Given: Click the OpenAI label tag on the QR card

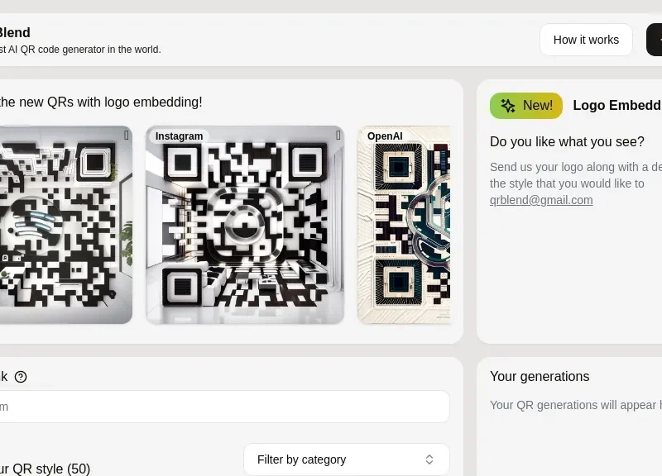Looking at the screenshot, I should pos(385,136).
